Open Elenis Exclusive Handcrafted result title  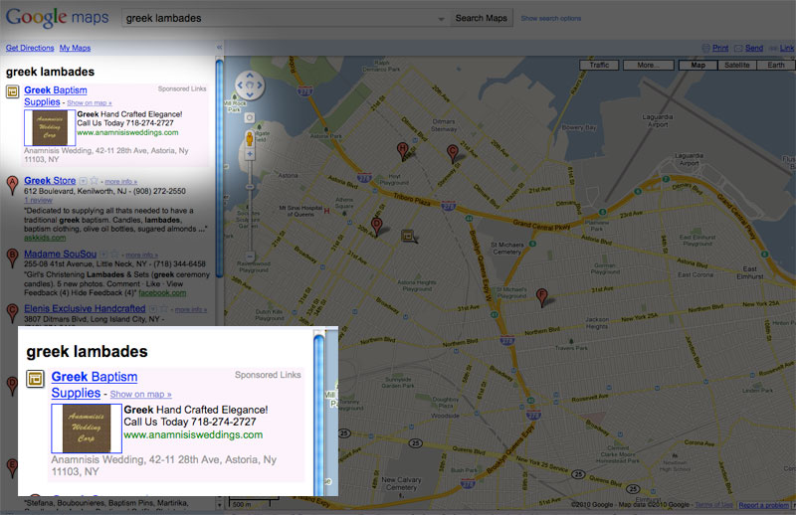pos(85,308)
